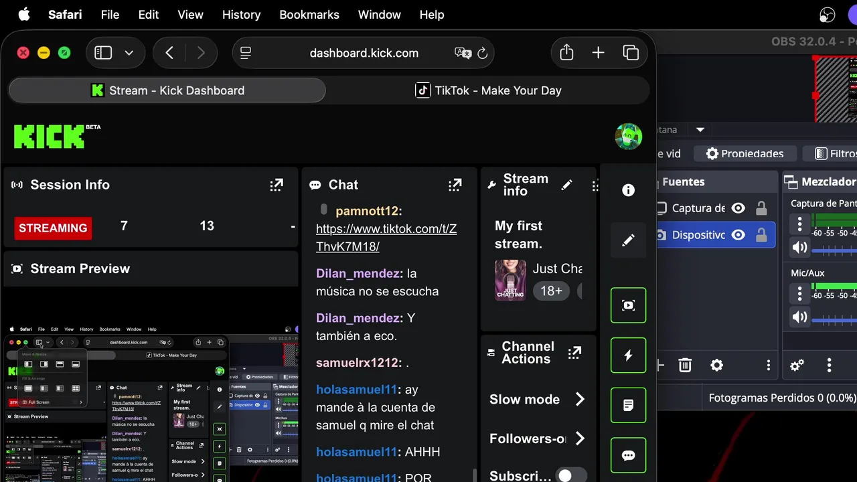The image size is (857, 482).
Task: Open Fuentes panel three-dot menu in OBS
Action: (769, 365)
